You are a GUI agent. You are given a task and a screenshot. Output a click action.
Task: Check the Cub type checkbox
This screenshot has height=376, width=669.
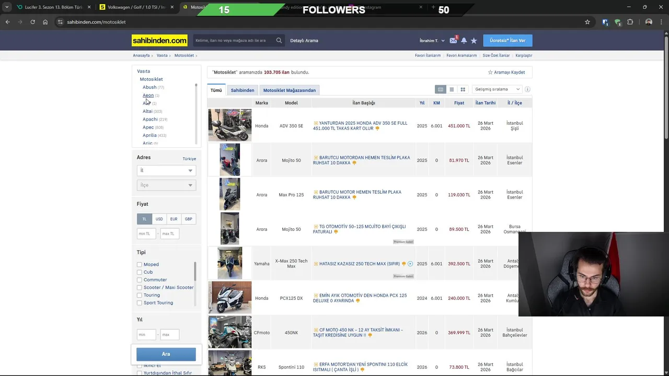[140, 272]
